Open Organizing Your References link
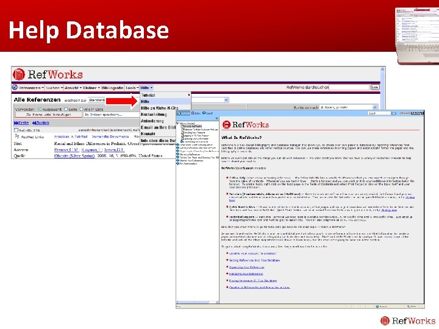Screen dimensions: 439x329 (x=247, y=267)
